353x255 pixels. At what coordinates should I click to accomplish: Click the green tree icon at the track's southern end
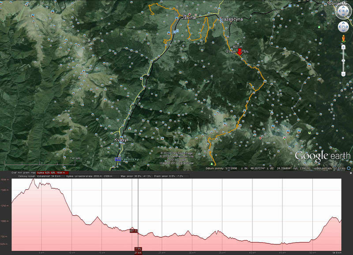pos(212,164)
